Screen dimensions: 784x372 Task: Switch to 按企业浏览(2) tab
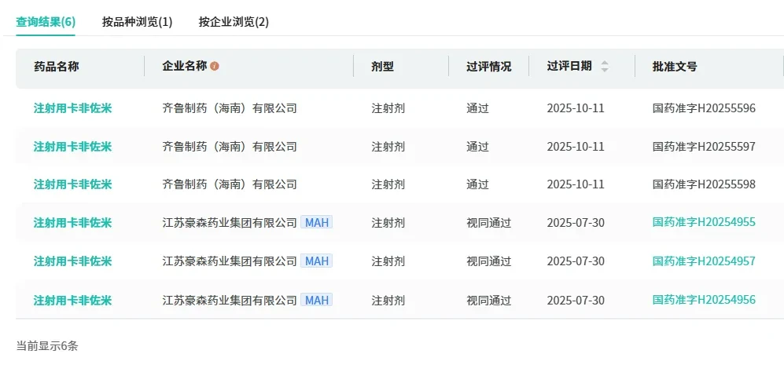[234, 22]
